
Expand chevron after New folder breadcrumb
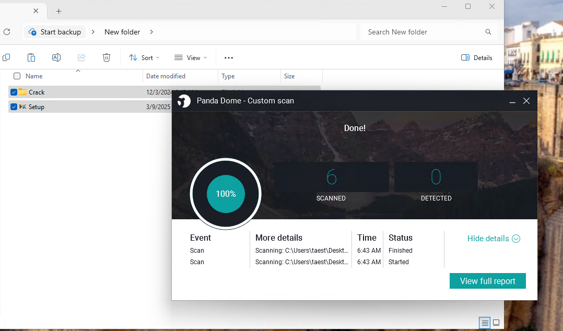[151, 32]
